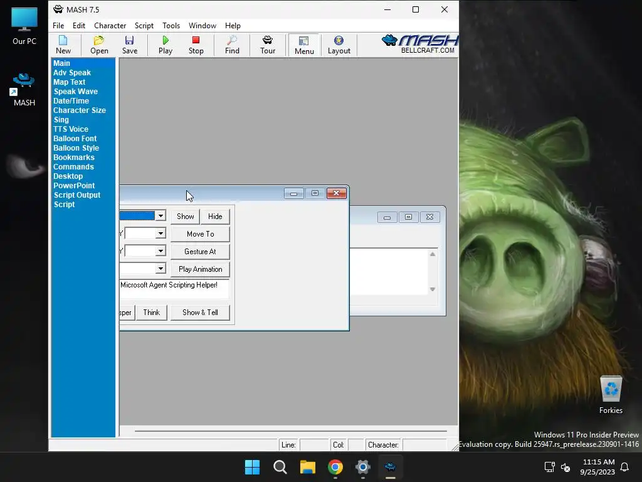Open the Window menu
Viewport: 642px width, 482px height.
203,25
